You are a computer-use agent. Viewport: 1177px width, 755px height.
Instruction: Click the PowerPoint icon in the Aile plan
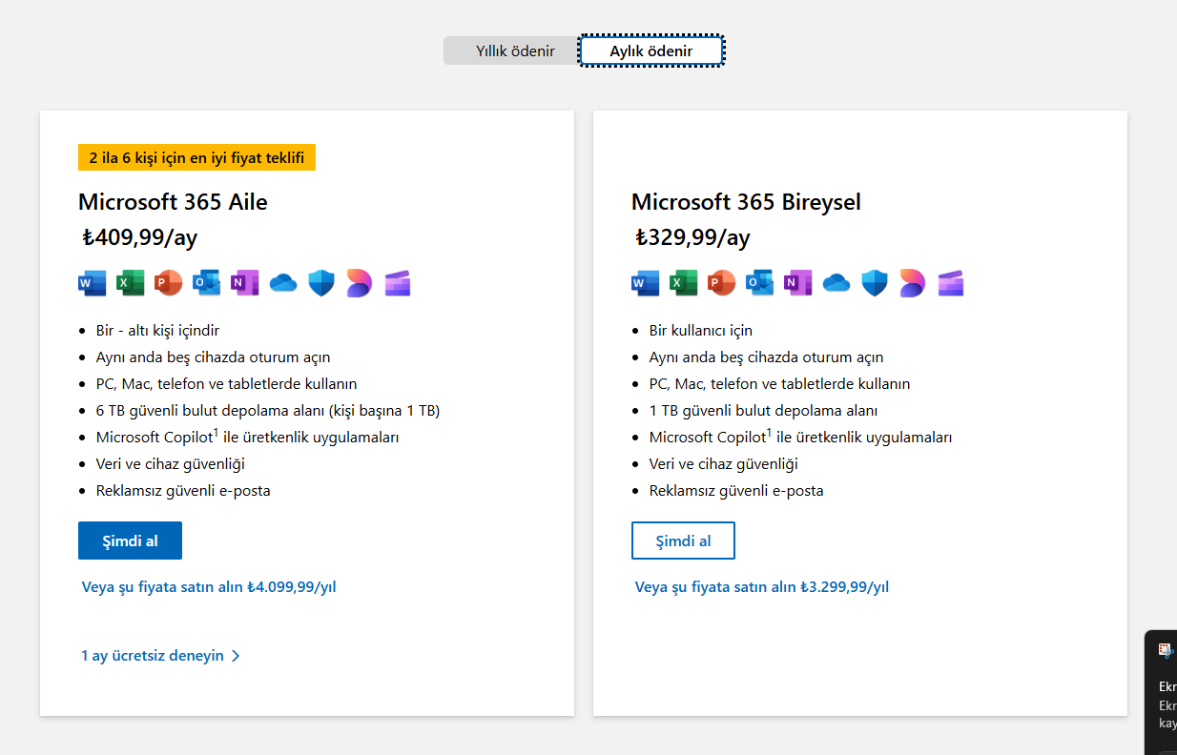(168, 283)
